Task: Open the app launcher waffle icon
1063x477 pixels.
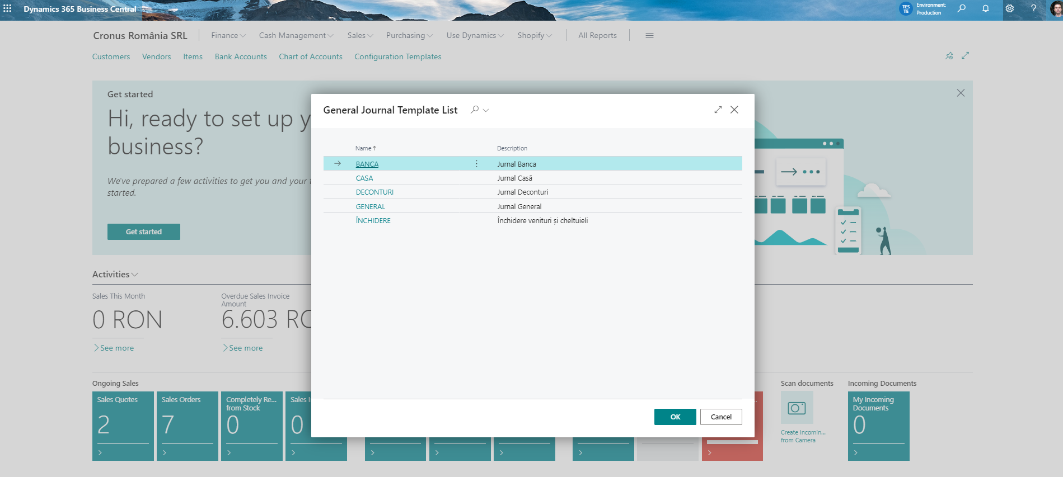Action: point(7,8)
